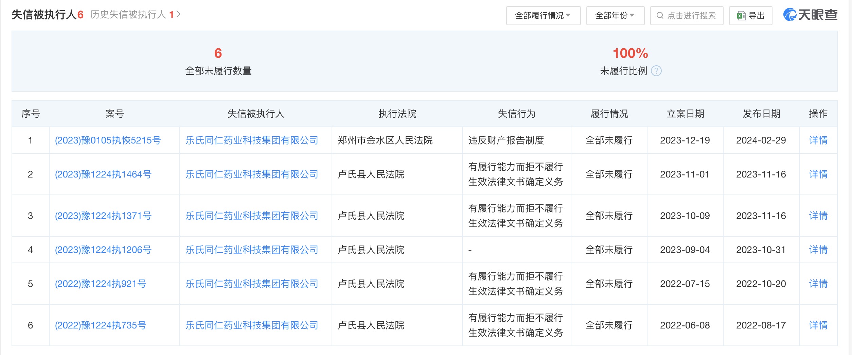Viewport: 852px width, 355px height.
Task: Open the 全部年份 dropdown
Action: pos(615,16)
